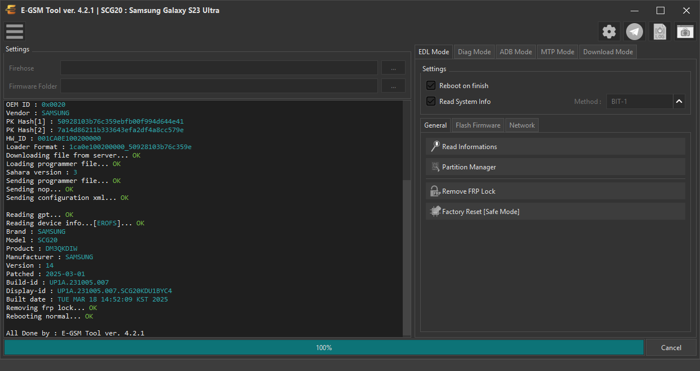Click the Partition Manager icon

tap(435, 167)
